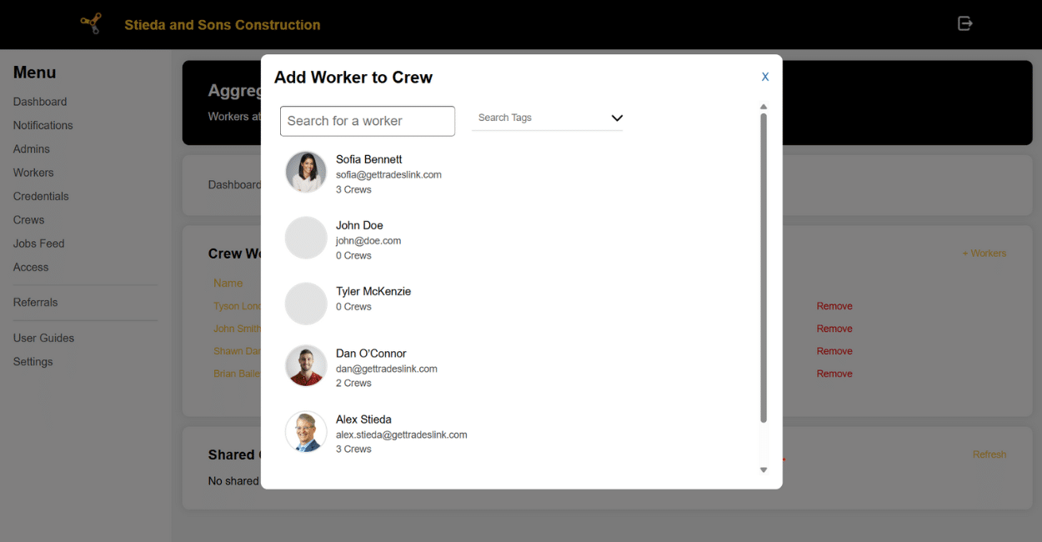Image resolution: width=1042 pixels, height=542 pixels.
Task: Click the company logo icon in header
Action: pyautogui.click(x=91, y=23)
